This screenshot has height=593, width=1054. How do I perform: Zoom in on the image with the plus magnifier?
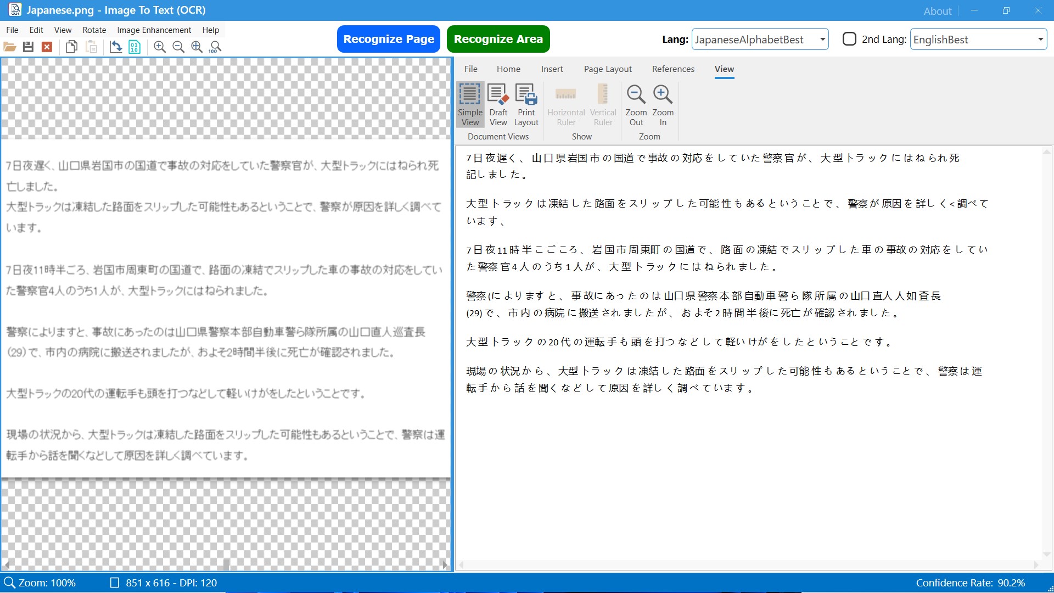[x=160, y=47]
